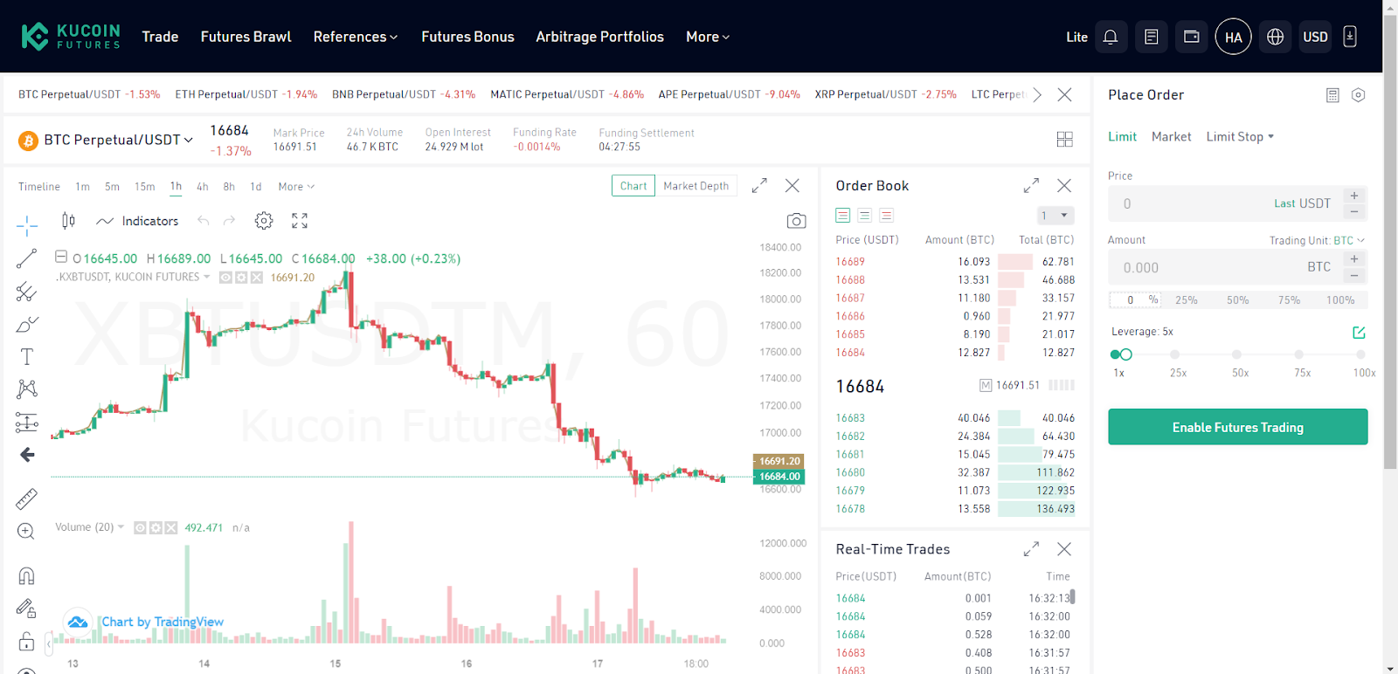Open the order book depth grouping dropdown

click(1055, 216)
